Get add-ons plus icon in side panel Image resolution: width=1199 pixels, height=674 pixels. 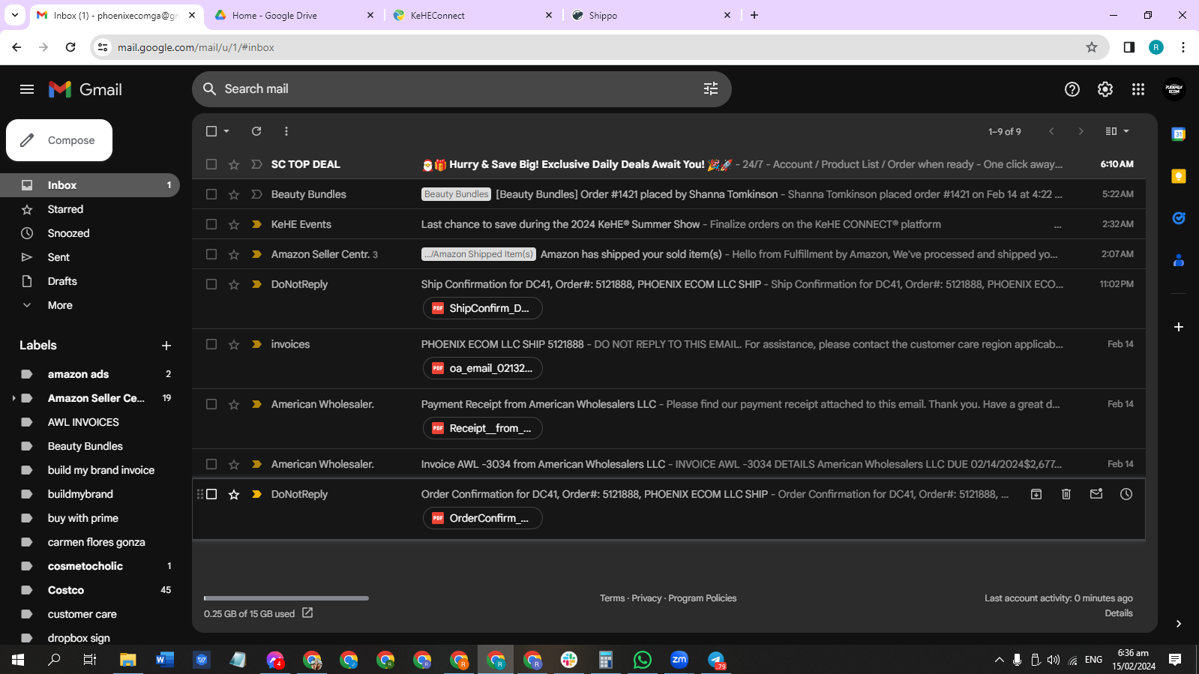coord(1179,327)
